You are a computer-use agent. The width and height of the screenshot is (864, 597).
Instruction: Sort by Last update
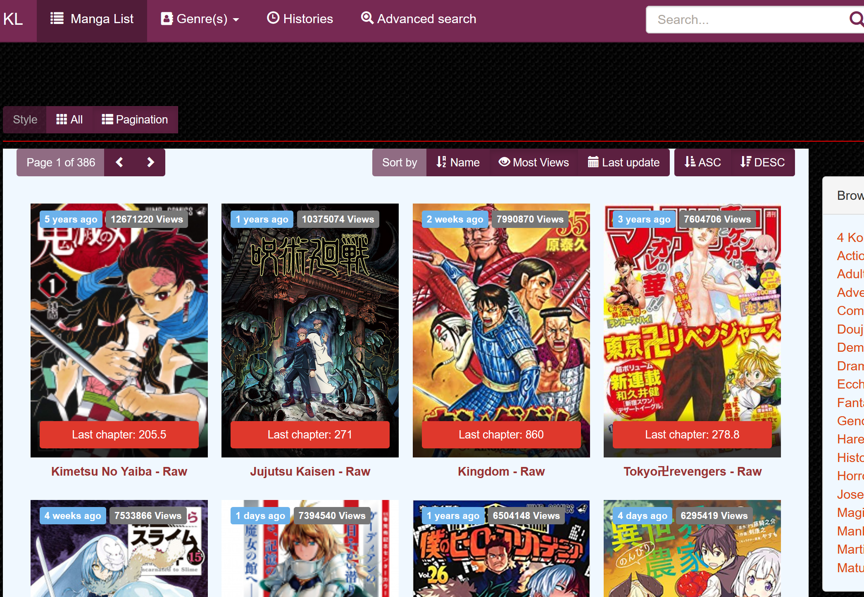pos(624,162)
